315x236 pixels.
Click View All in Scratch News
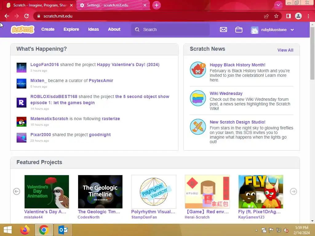[x=285, y=50]
